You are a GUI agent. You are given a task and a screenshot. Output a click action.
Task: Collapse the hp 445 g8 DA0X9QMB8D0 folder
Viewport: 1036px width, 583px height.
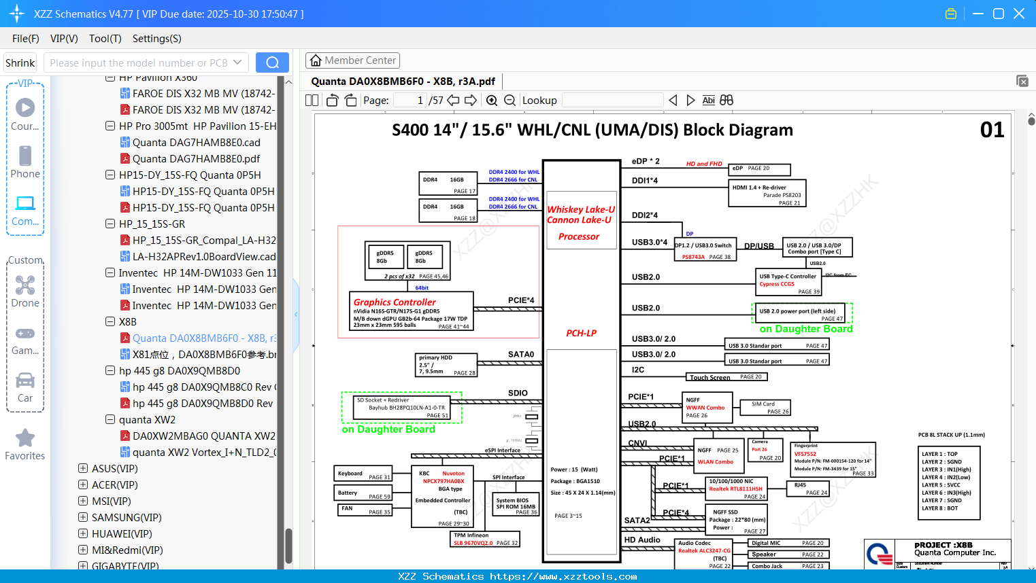(110, 370)
